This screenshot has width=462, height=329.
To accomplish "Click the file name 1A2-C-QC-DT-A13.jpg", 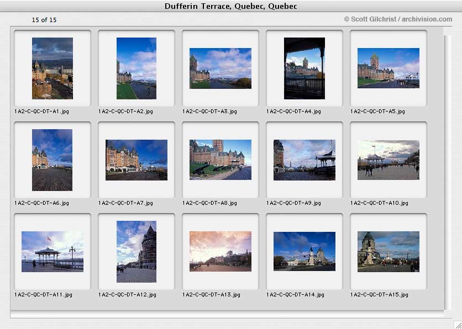I will coord(211,295).
